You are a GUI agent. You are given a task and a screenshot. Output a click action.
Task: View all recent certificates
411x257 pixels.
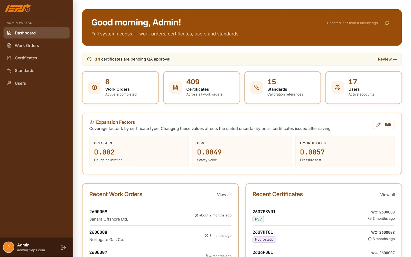(387, 195)
